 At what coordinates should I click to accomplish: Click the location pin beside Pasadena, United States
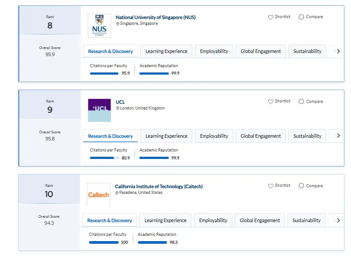[x=117, y=193]
